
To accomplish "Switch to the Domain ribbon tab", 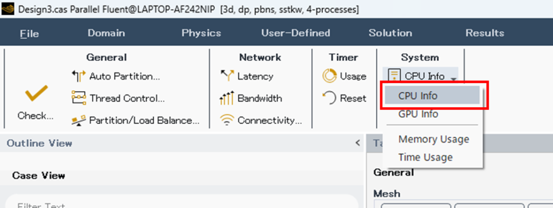I will [106, 33].
